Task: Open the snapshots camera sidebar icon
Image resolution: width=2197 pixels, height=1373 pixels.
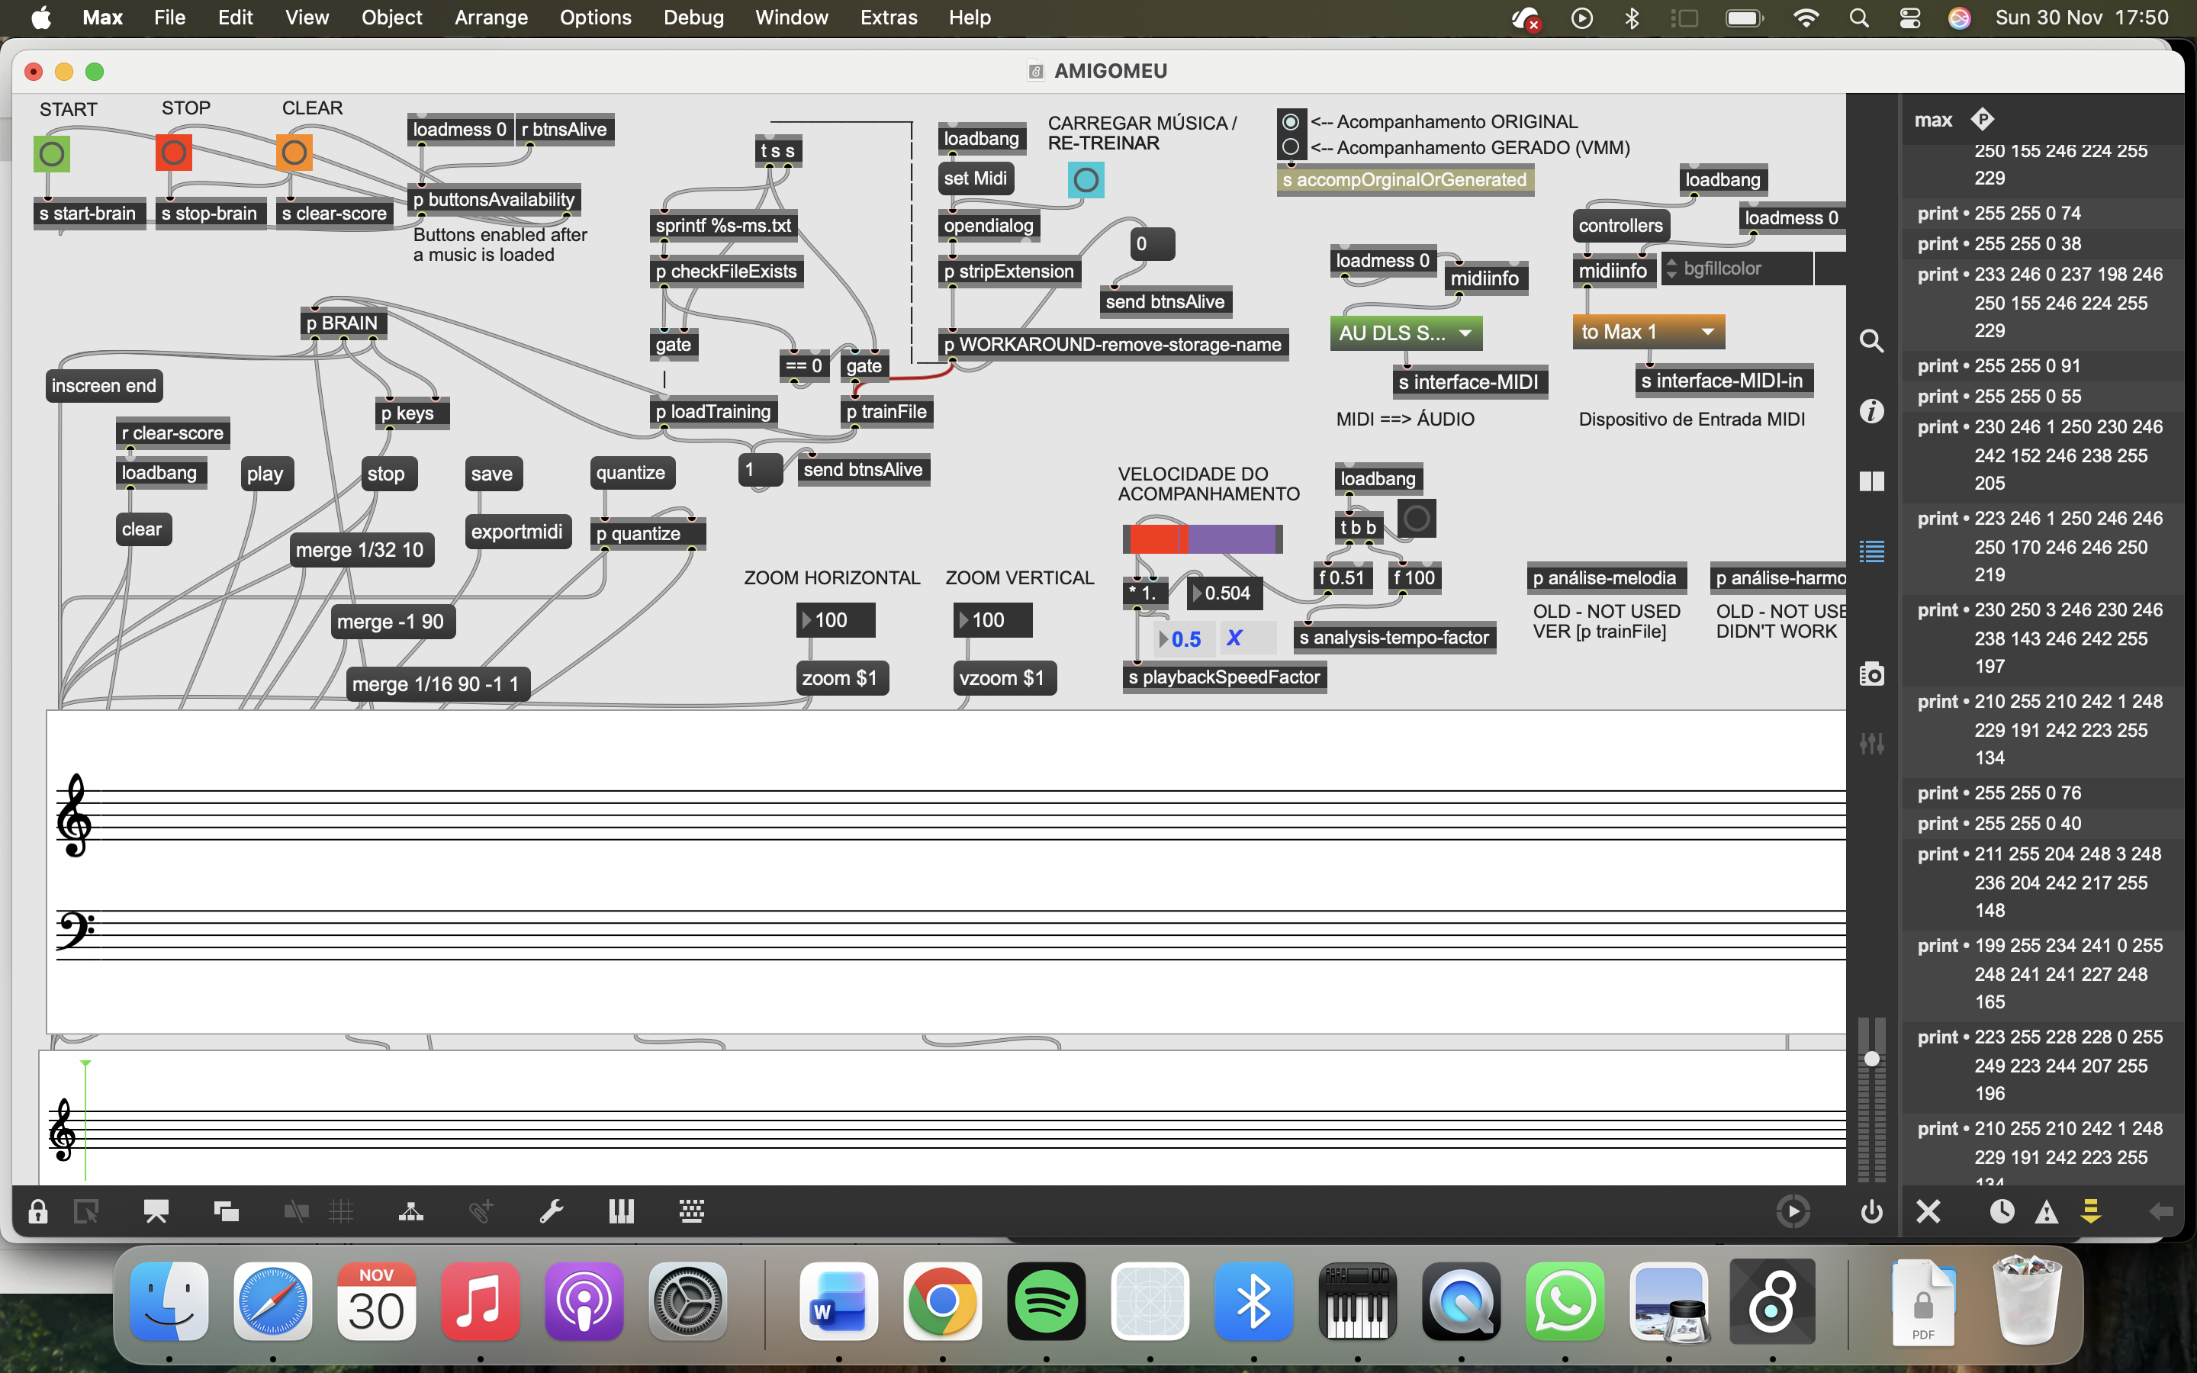Action: pyautogui.click(x=1871, y=674)
